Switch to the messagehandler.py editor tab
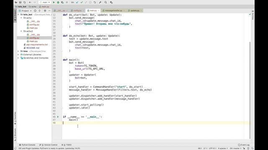 click(113, 10)
